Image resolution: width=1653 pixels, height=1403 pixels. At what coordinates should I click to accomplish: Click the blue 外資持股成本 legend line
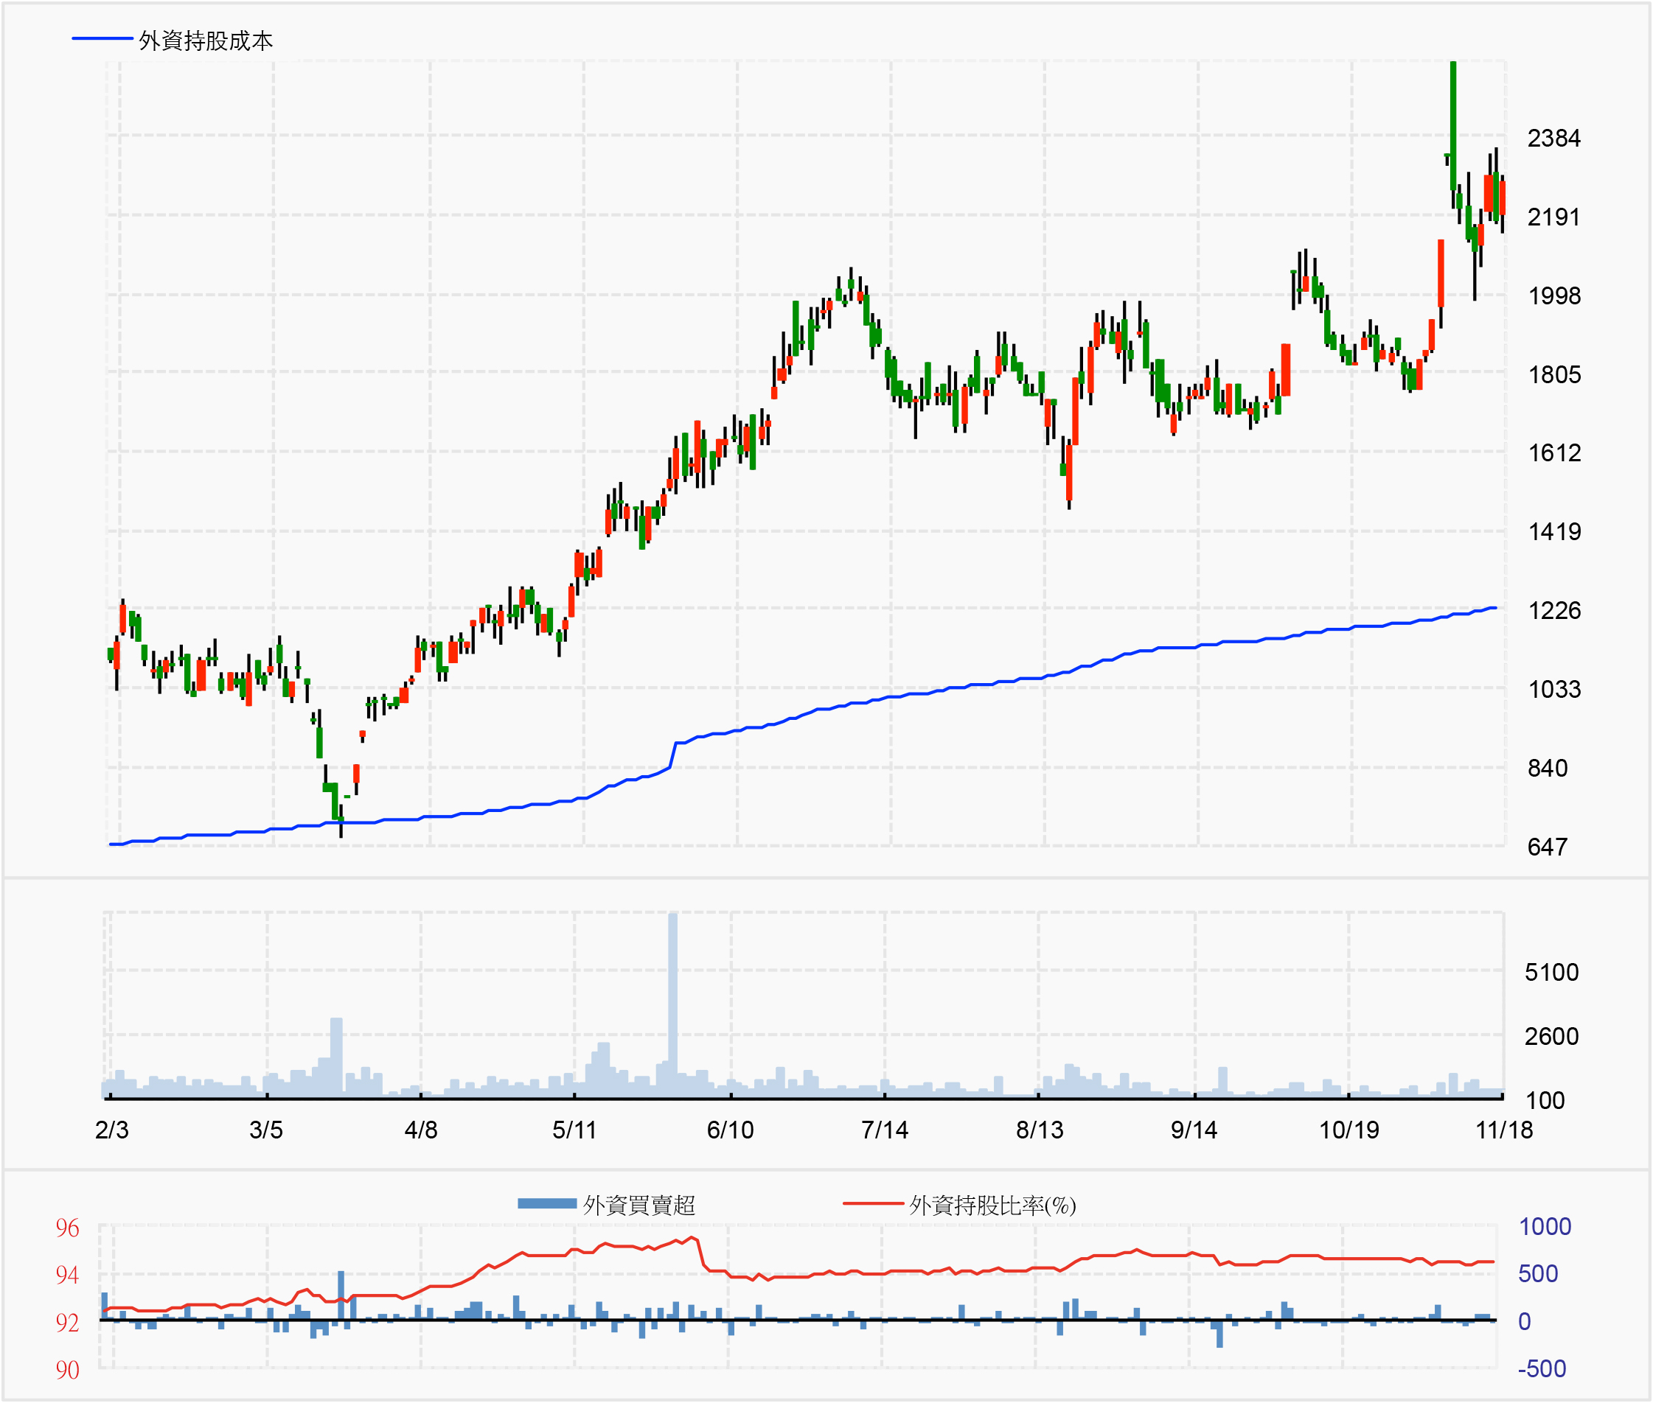(x=102, y=38)
